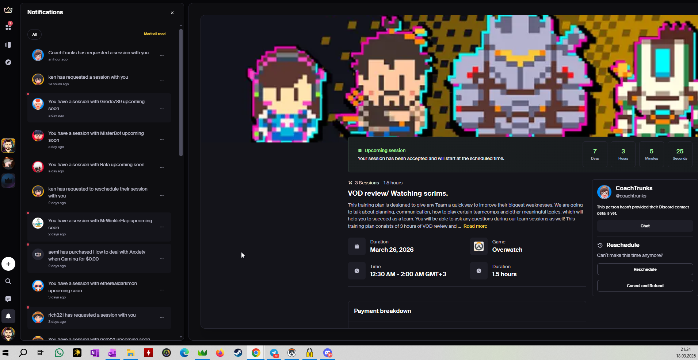Open options menu for CoachTrunks notification
Image resolution: width=698 pixels, height=360 pixels.
pyautogui.click(x=162, y=56)
